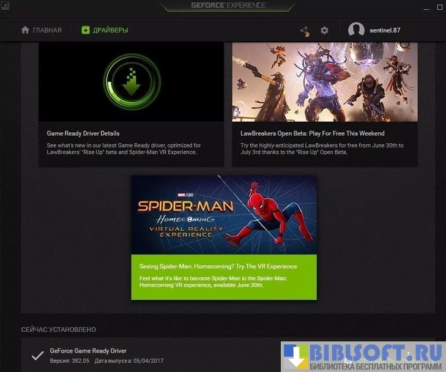Viewport: 446px width, 372px height.
Task: Click the NVIDIA logo in title bar corner
Action: click(6, 6)
